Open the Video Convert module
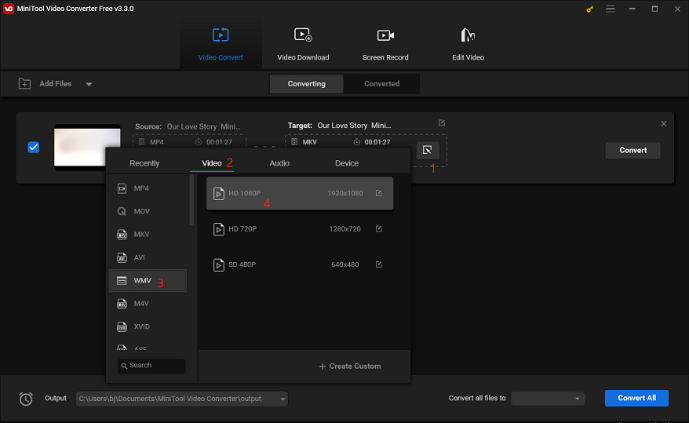 [x=221, y=45]
